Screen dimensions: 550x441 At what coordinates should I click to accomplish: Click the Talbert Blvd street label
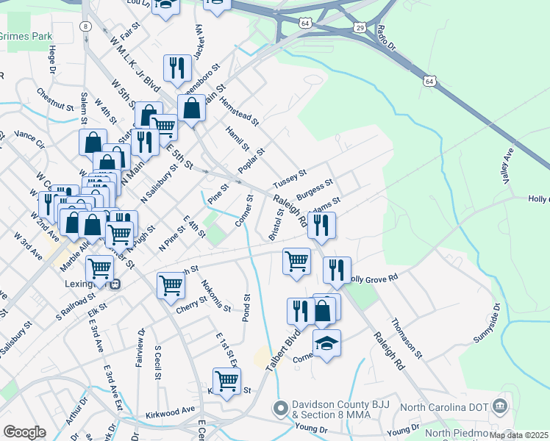(x=282, y=351)
